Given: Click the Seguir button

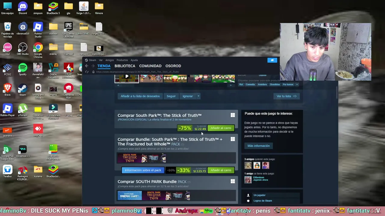Looking at the screenshot, I should pos(171,96).
